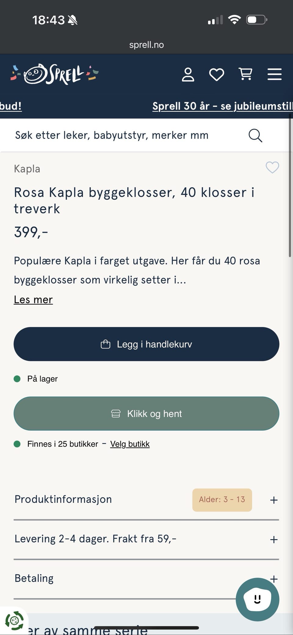The image size is (293, 635).
Task: Open the shopping cart icon
Action: click(245, 74)
